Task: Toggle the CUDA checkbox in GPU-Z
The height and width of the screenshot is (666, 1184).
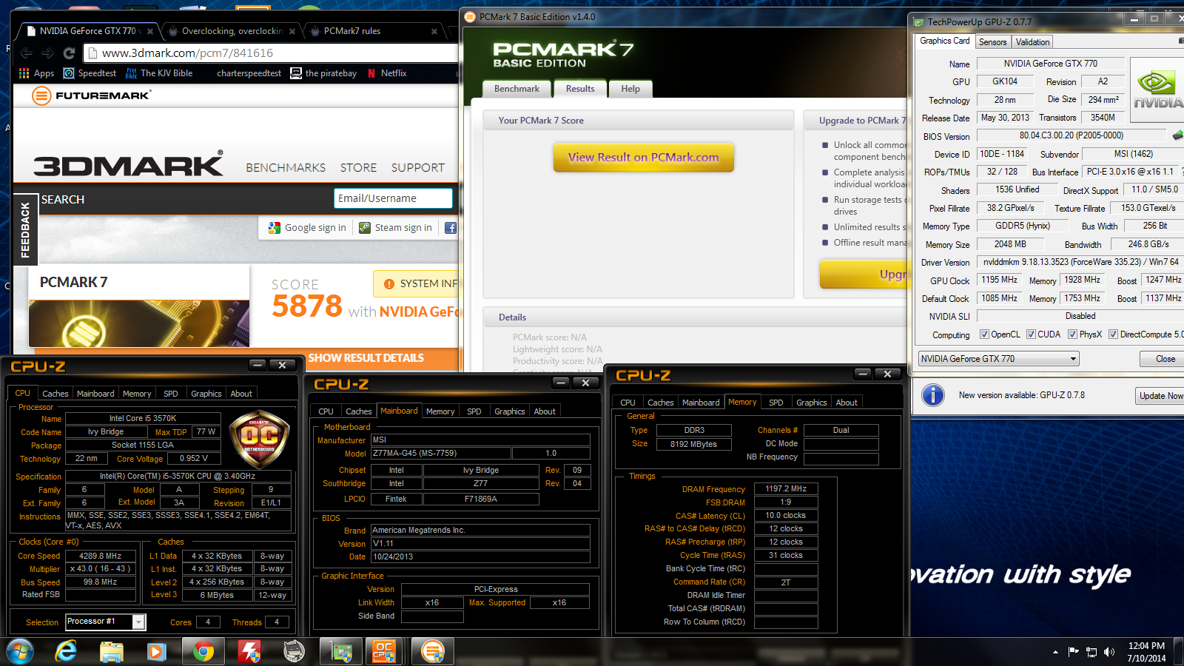Action: (1031, 334)
